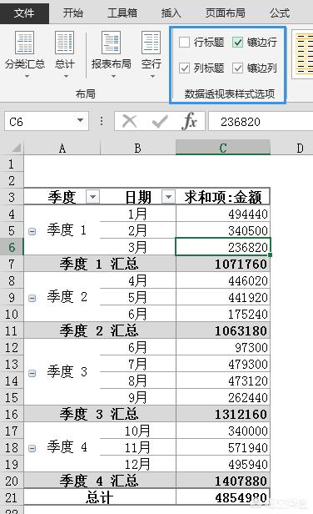Viewport: 313px width, 514px height.
Task: Click the 总计 grand total label
Action: (99, 497)
